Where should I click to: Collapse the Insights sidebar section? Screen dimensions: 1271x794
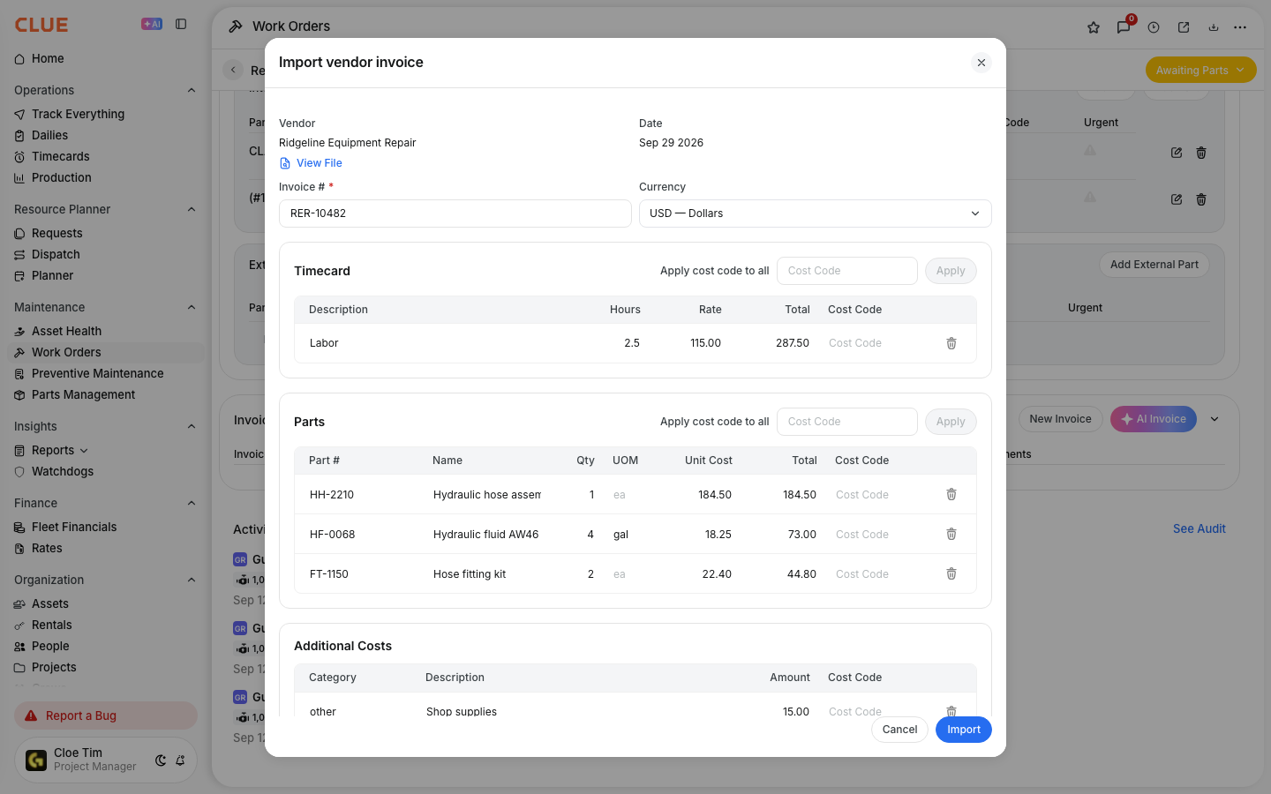pyautogui.click(x=192, y=426)
